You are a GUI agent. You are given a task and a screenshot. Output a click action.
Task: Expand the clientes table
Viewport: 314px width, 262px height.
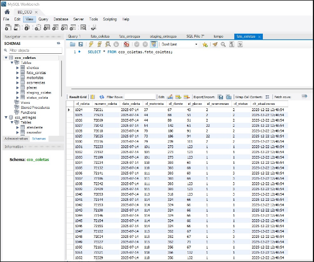click(17, 68)
